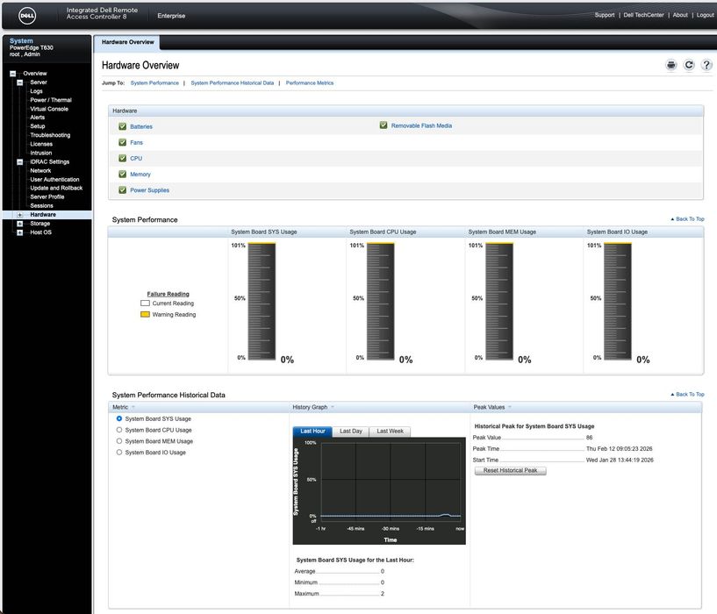Click the Batteries green status icon
This screenshot has height=614, width=717.
click(123, 126)
